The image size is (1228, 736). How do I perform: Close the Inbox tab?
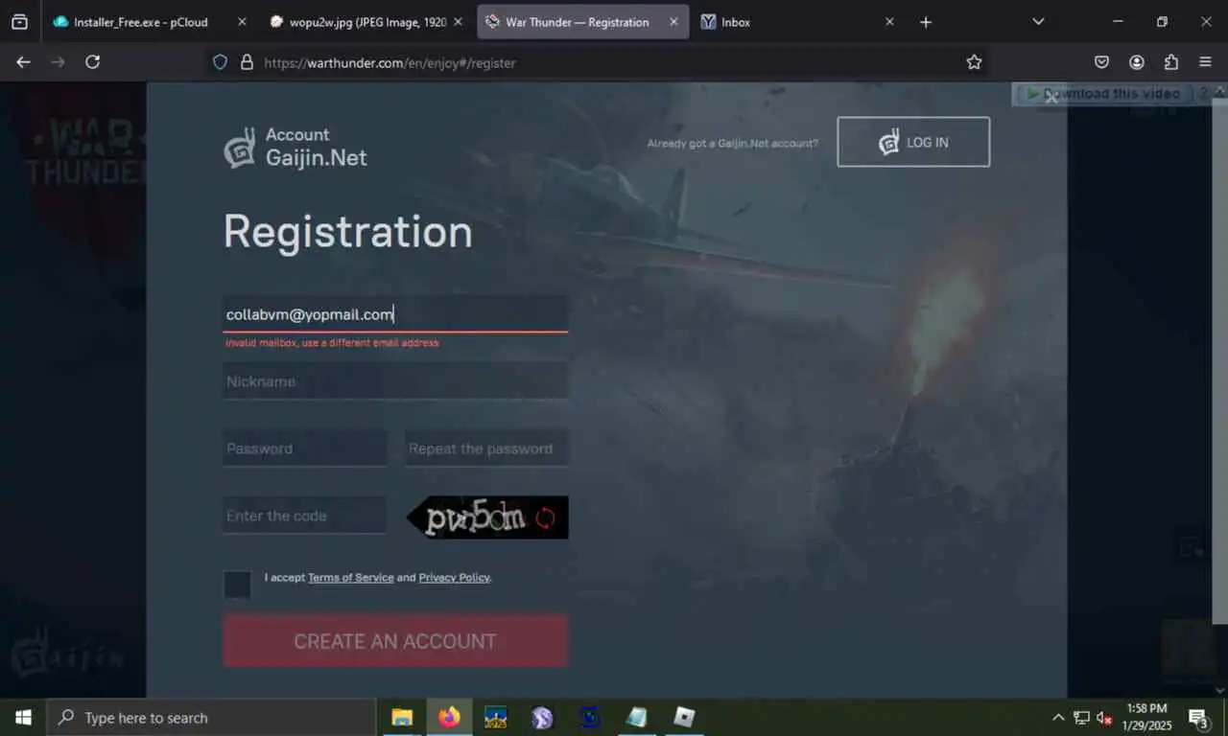tap(889, 22)
